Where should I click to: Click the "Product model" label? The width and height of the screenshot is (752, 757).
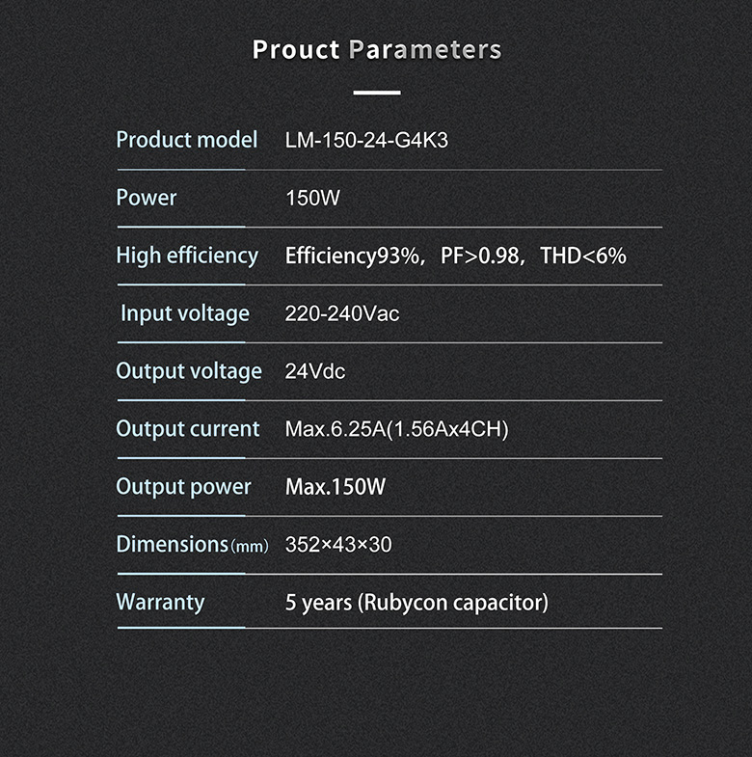pos(186,140)
